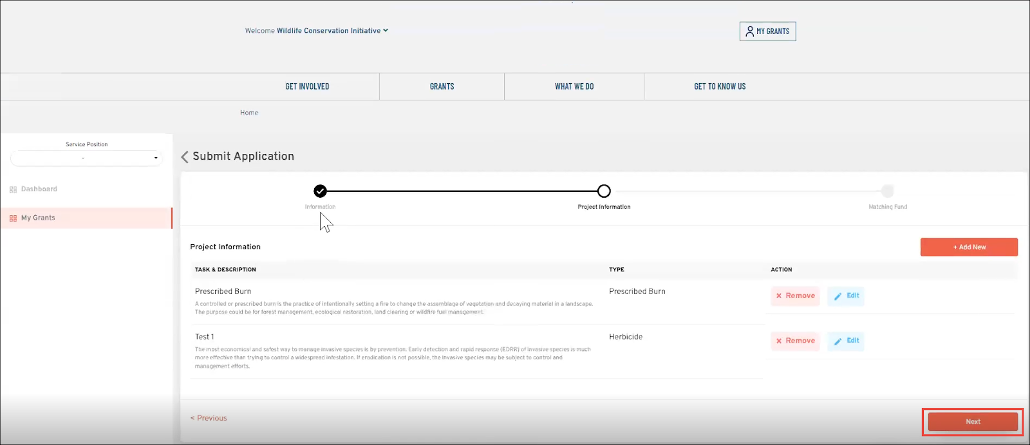Click the My Grants sidebar grid icon

13,218
